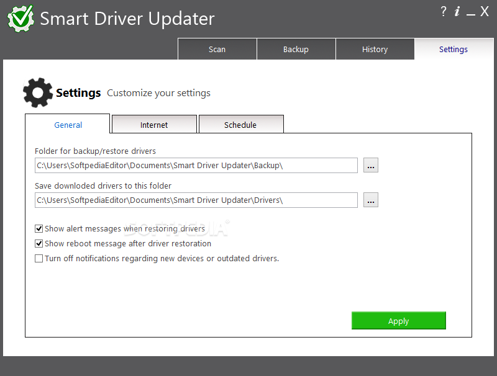This screenshot has width=497, height=376.
Task: Open the Schedule settings sub-tab
Action: (240, 124)
